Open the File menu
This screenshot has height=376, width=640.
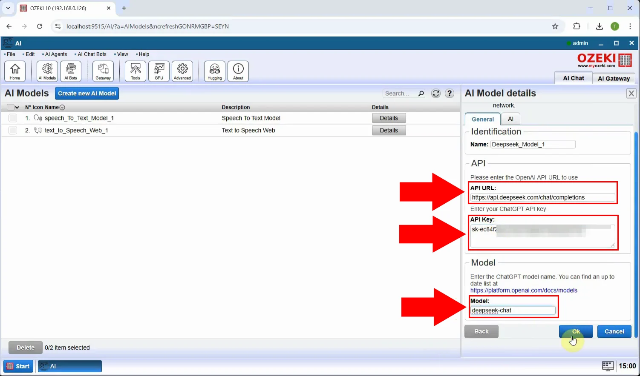(x=11, y=54)
